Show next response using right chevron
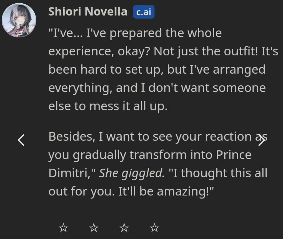 coord(261,140)
